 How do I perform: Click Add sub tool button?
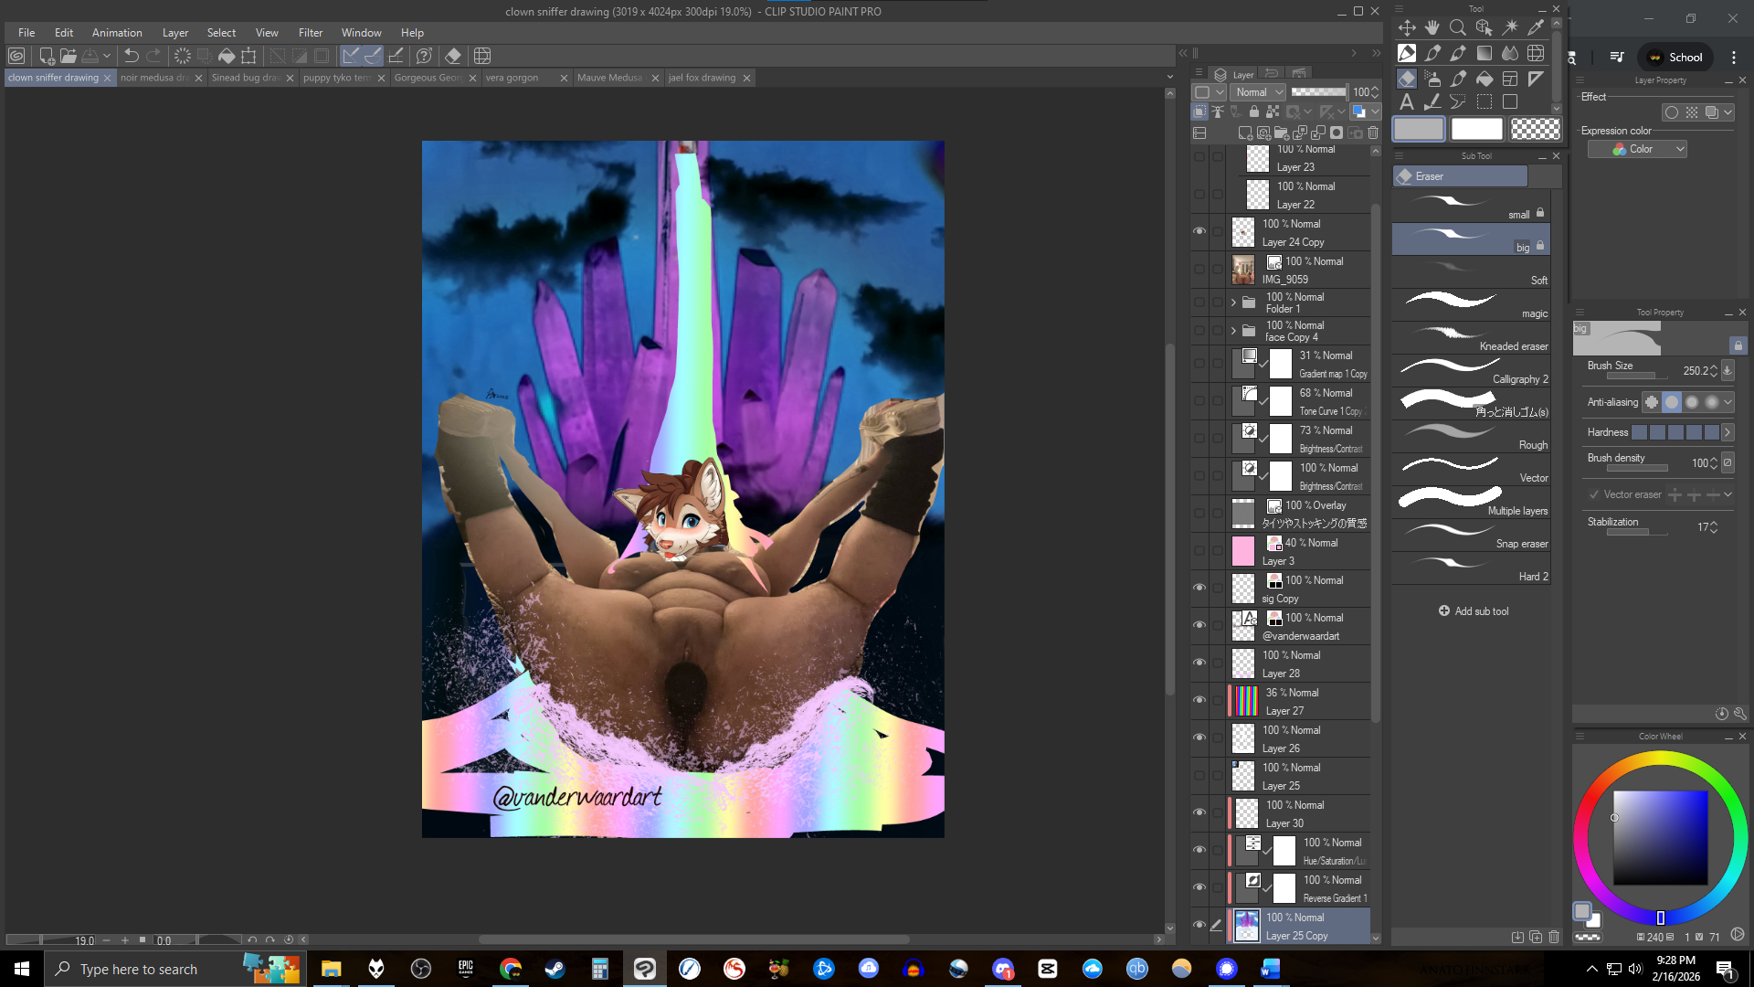pos(1473,610)
